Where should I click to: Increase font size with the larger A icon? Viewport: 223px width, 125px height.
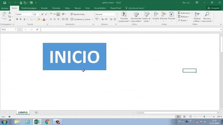43,14
